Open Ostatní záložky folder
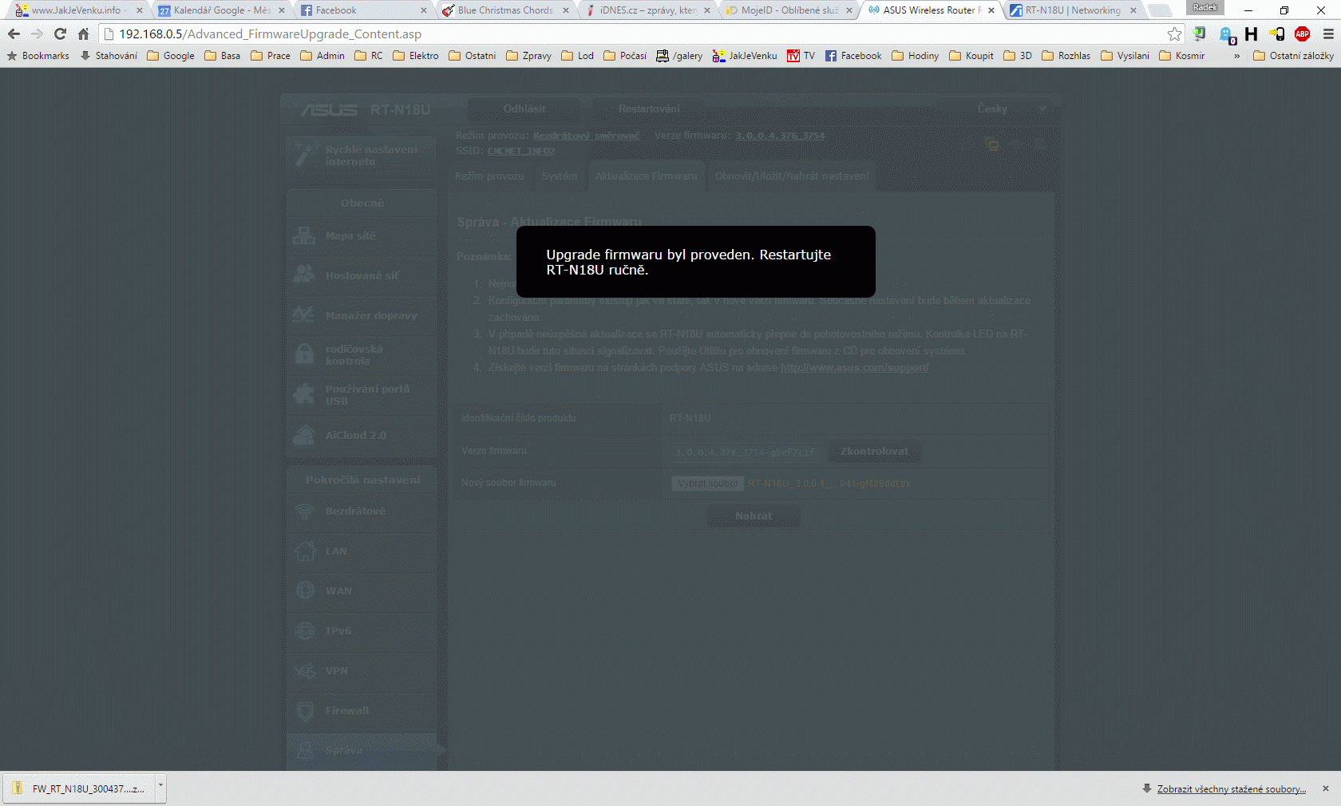This screenshot has width=1341, height=806. pyautogui.click(x=1293, y=56)
